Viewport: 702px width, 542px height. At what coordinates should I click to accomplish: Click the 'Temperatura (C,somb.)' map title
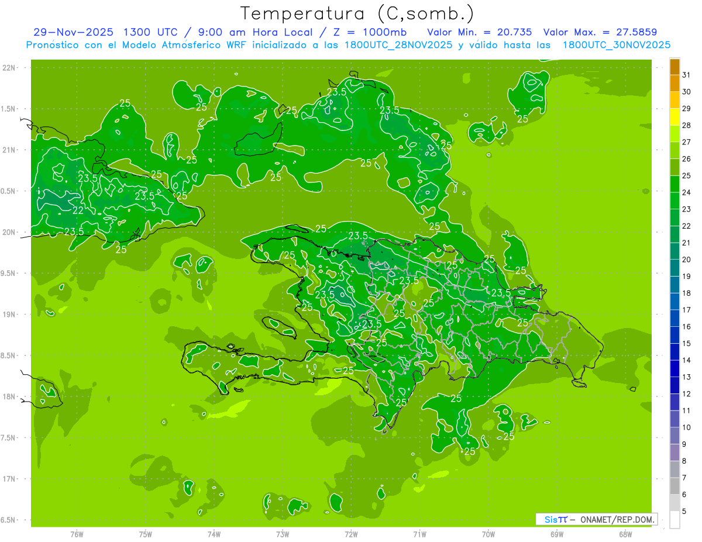coord(357,13)
